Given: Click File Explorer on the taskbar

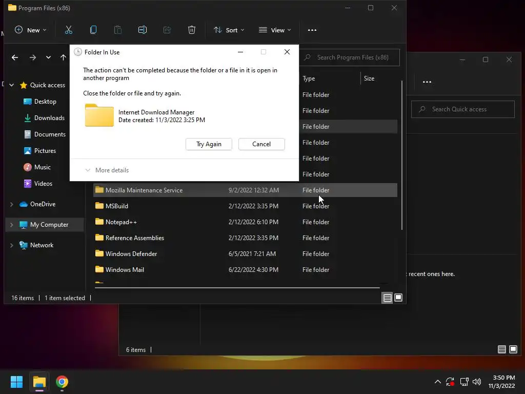Looking at the screenshot, I should click(39, 382).
